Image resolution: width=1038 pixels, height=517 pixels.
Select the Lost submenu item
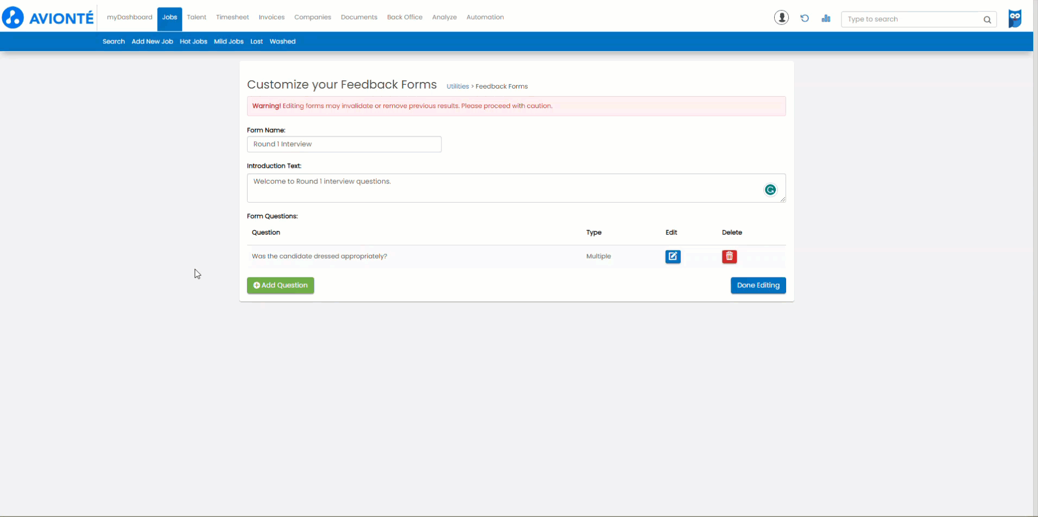click(x=256, y=42)
